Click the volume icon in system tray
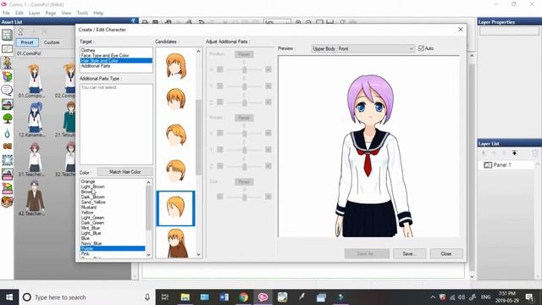The height and width of the screenshot is (305, 542). coord(462,297)
